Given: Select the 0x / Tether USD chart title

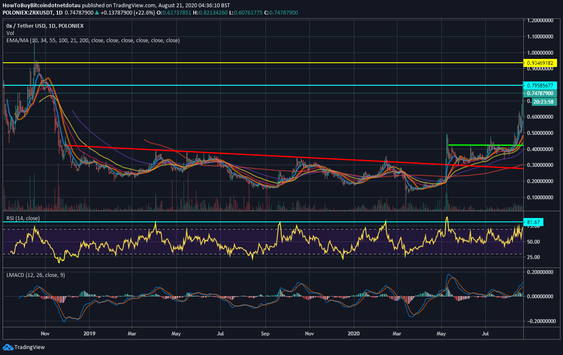Looking at the screenshot, I should click(x=45, y=26).
